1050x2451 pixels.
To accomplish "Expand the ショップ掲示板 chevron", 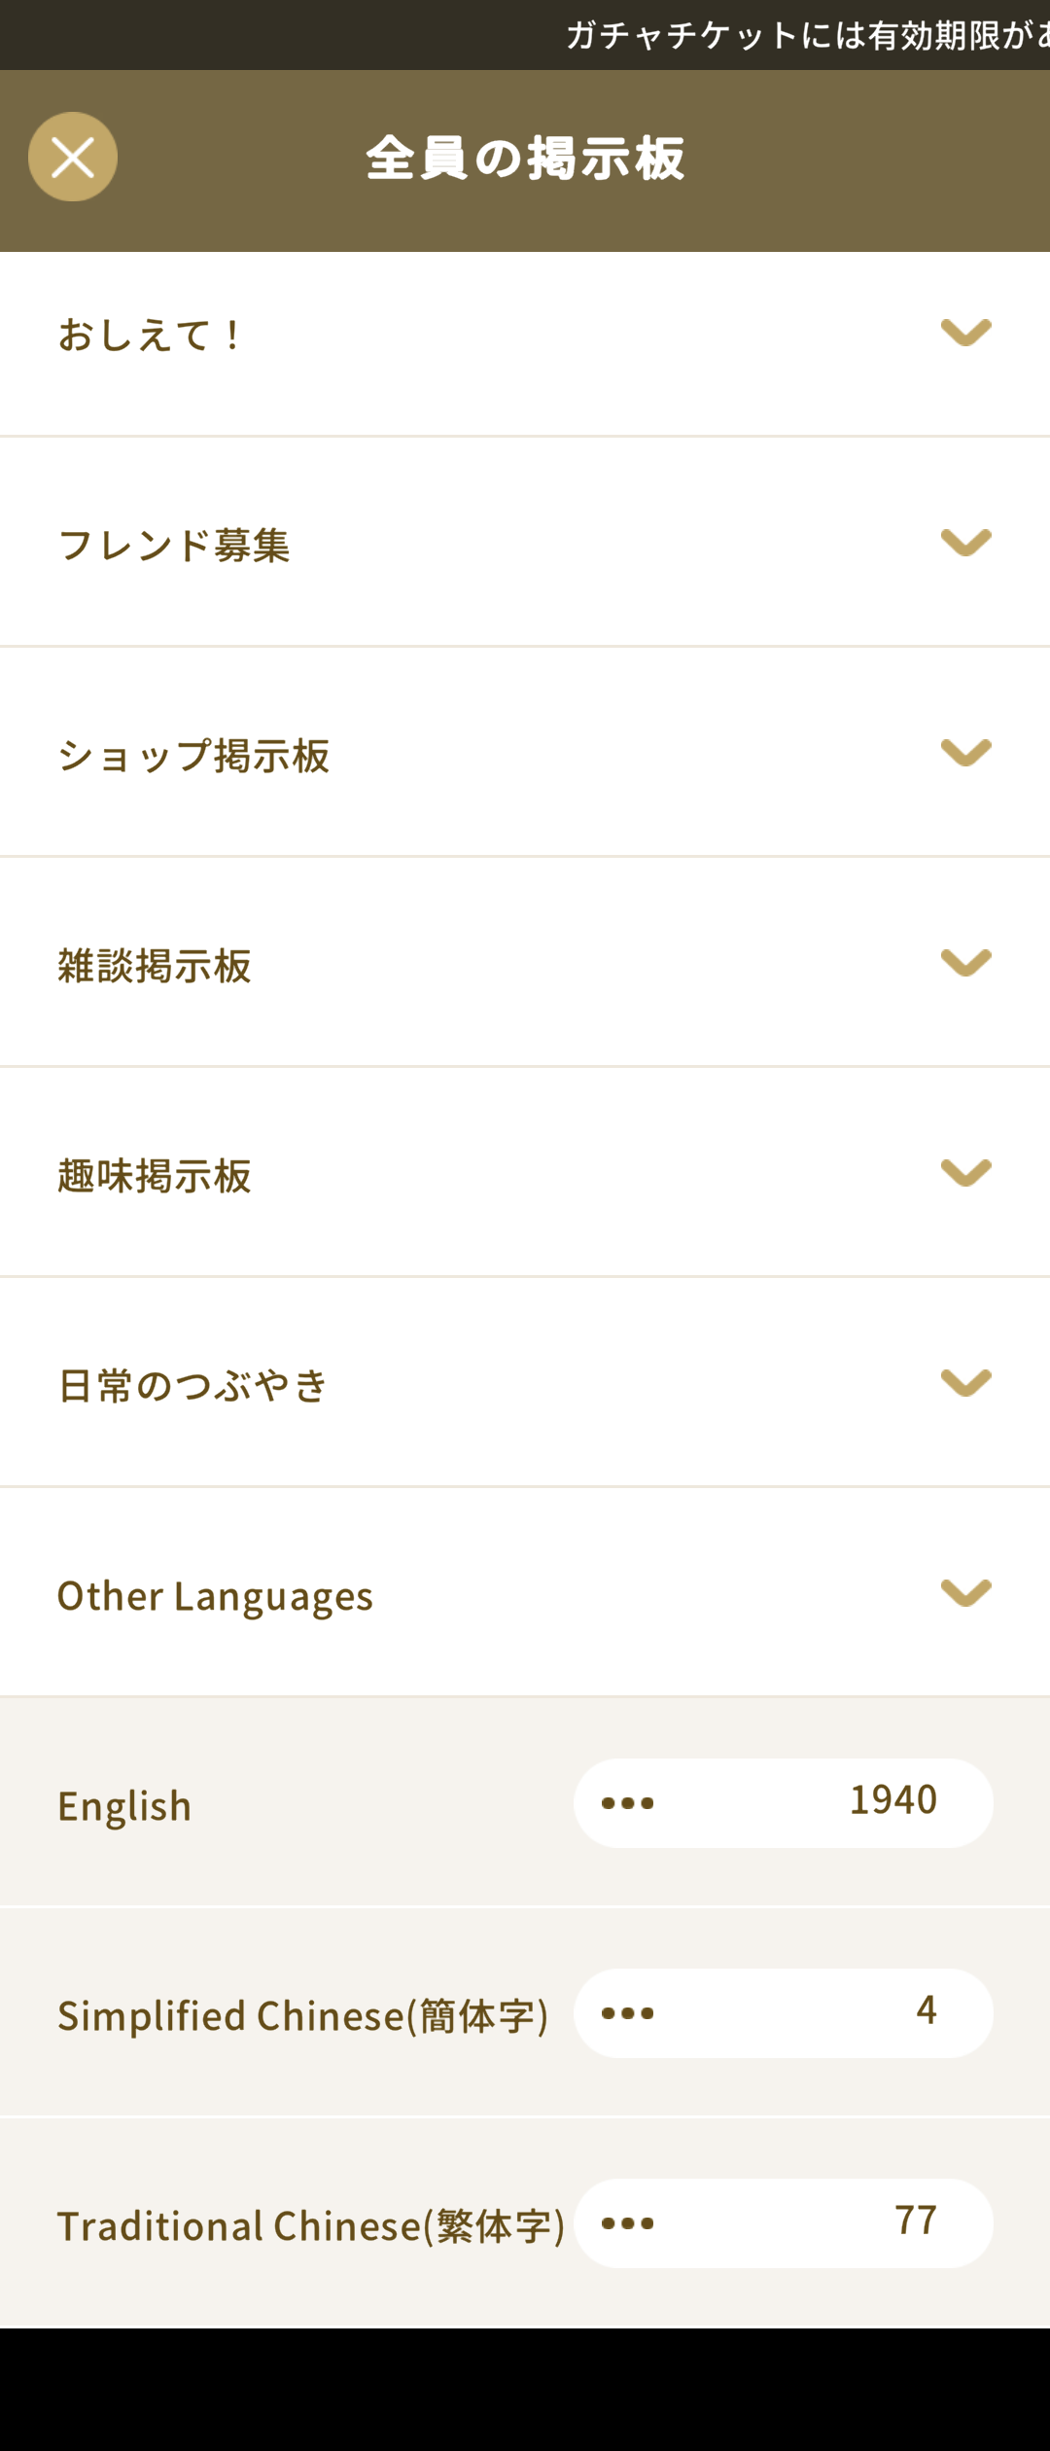I will [966, 753].
